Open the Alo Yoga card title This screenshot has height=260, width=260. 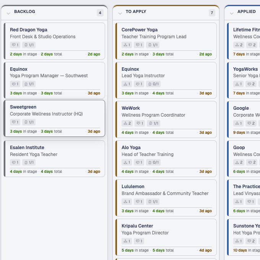point(131,148)
